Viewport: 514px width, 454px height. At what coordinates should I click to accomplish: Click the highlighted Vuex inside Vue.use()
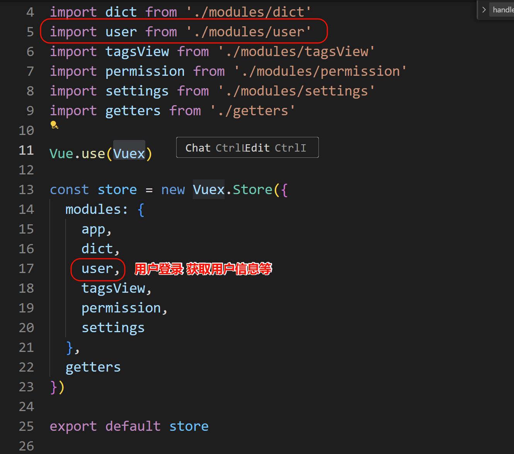129,154
